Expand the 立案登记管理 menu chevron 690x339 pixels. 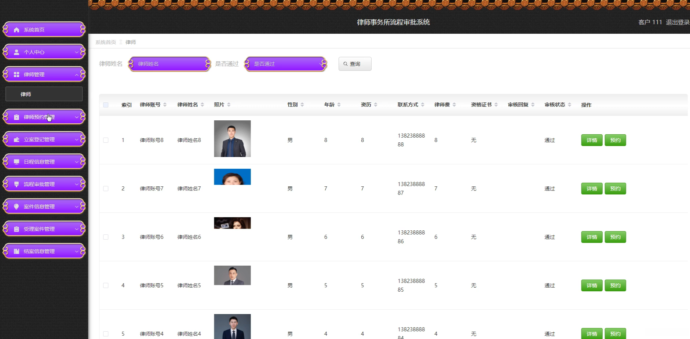(76, 139)
